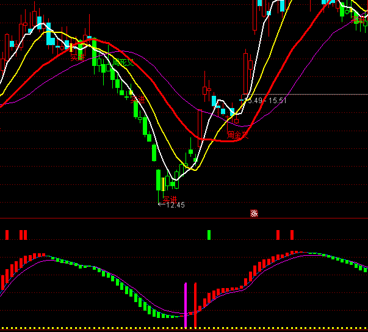Click the lowest green candlestick above the 12.45 label
The image size is (368, 332).
(x=159, y=180)
